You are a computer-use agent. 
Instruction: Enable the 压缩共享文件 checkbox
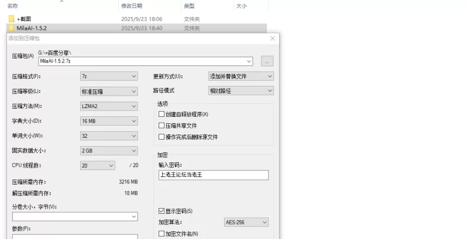point(161,126)
